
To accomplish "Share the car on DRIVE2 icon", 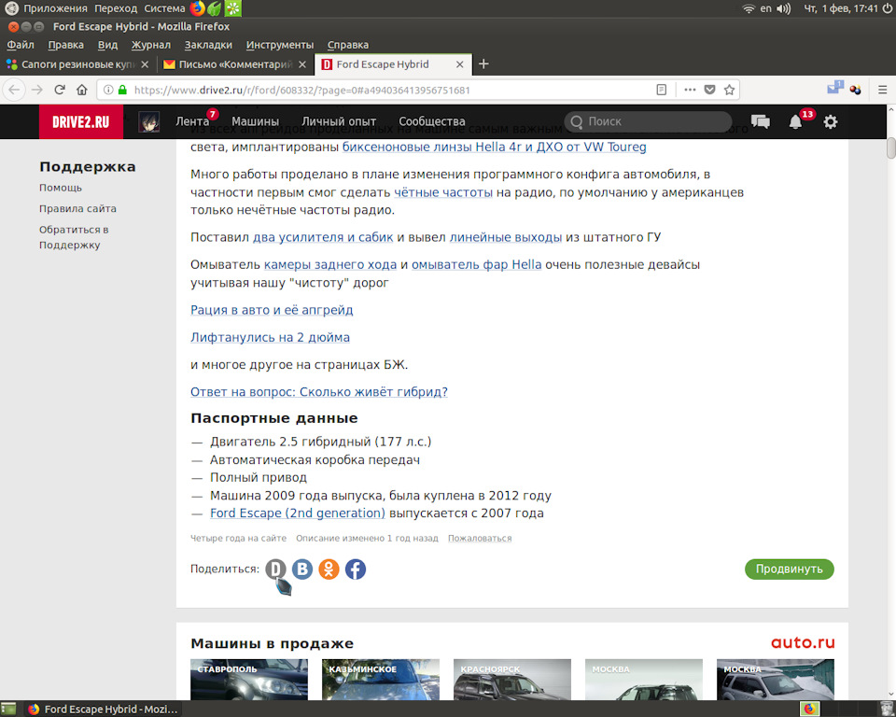I will point(275,569).
